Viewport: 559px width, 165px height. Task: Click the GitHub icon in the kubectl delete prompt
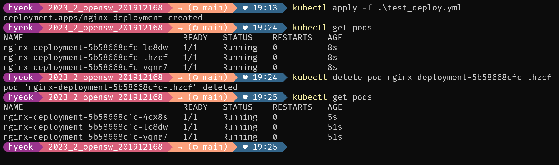tap(196, 78)
